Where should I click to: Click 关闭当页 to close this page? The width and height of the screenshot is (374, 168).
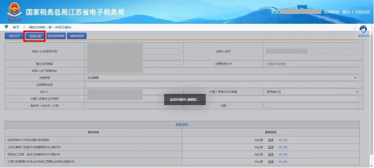tap(362, 12)
